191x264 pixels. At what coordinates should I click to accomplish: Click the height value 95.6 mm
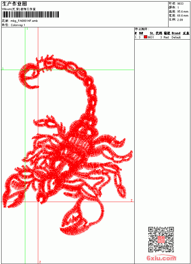[183, 12]
